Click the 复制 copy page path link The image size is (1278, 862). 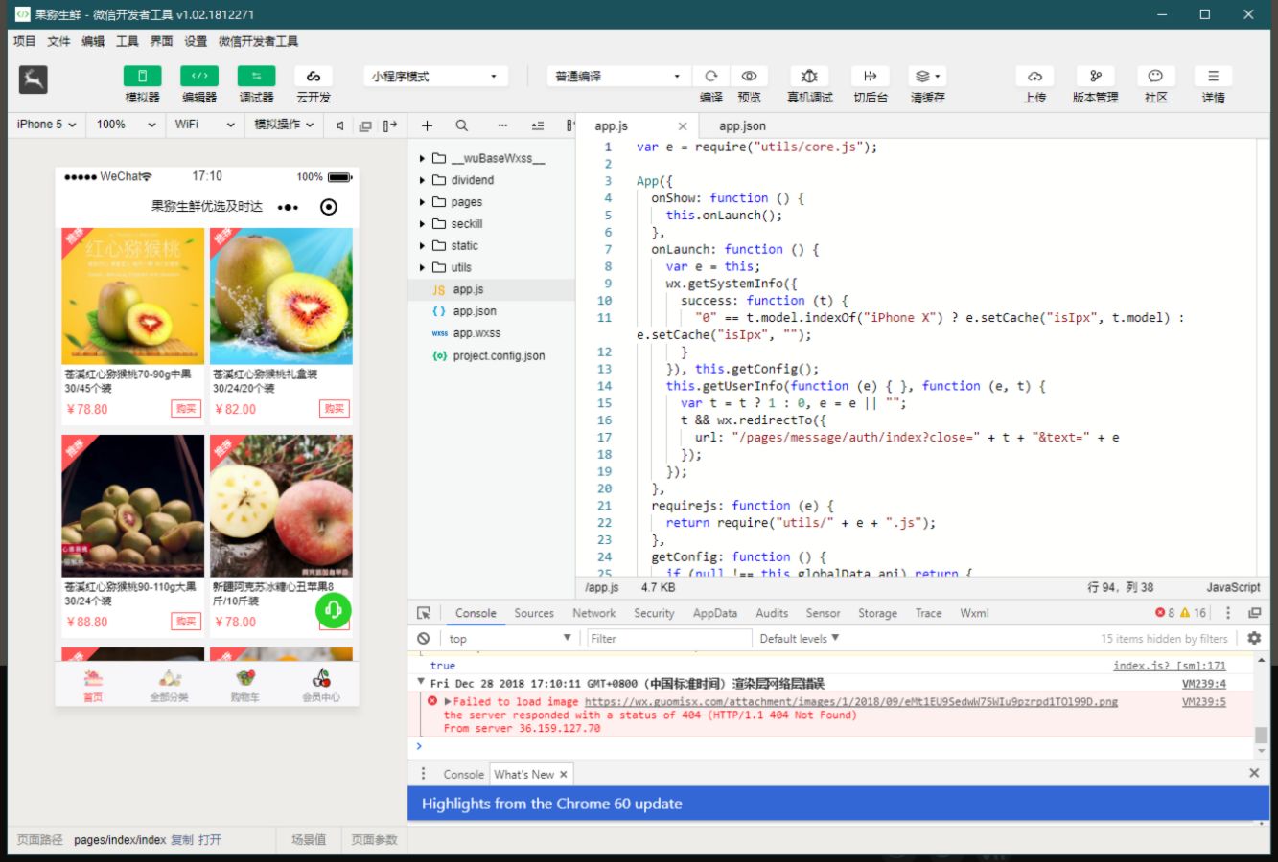182,839
